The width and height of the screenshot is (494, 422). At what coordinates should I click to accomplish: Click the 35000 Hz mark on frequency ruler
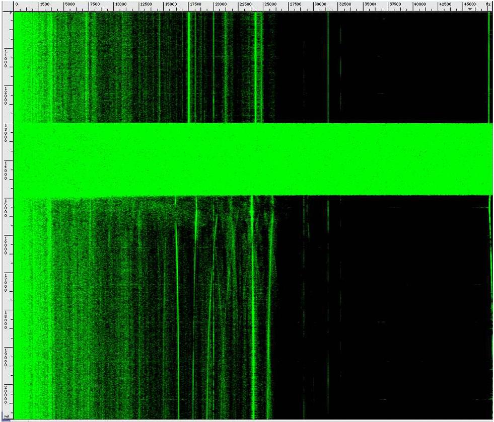pyautogui.click(x=370, y=5)
